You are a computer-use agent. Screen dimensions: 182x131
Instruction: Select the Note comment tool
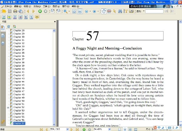click(x=37, y=17)
